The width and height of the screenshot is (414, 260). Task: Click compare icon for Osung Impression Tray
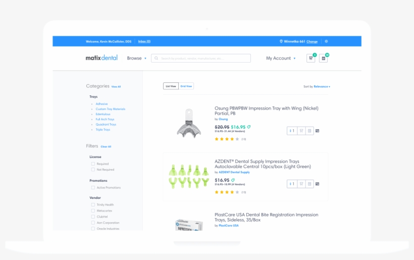(318, 131)
